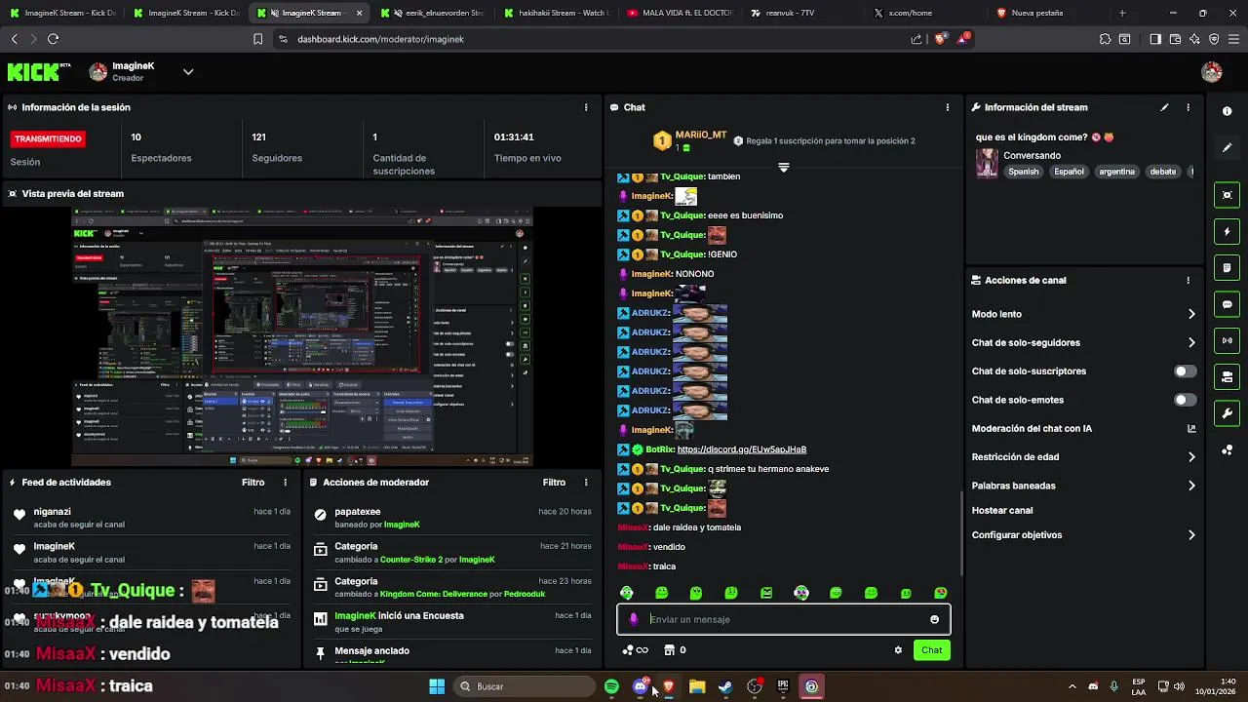Screen dimensions: 1248x702
Task: Open Epic Games from the taskbar
Action: 783,686
